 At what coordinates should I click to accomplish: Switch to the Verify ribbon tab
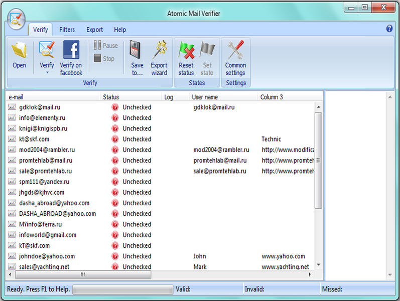[x=40, y=30]
